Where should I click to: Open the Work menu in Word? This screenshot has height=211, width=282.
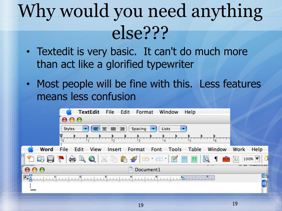click(239, 149)
